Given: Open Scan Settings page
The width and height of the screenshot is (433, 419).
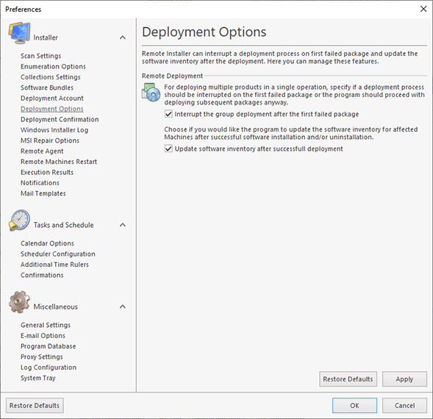Looking at the screenshot, I should (x=41, y=56).
